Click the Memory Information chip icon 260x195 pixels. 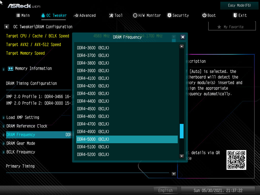(10, 69)
